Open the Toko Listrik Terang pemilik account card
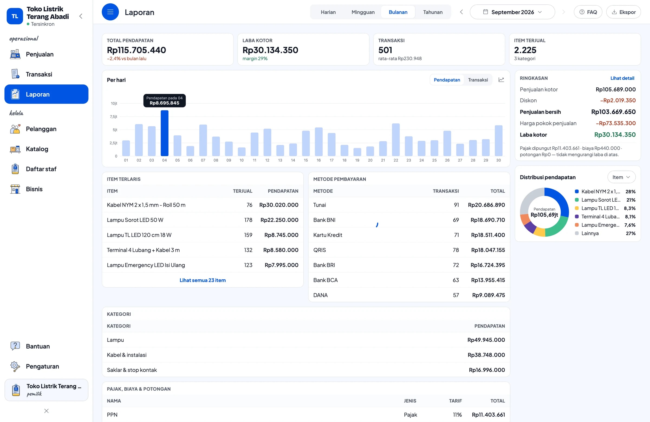This screenshot has width=650, height=422. [46, 390]
